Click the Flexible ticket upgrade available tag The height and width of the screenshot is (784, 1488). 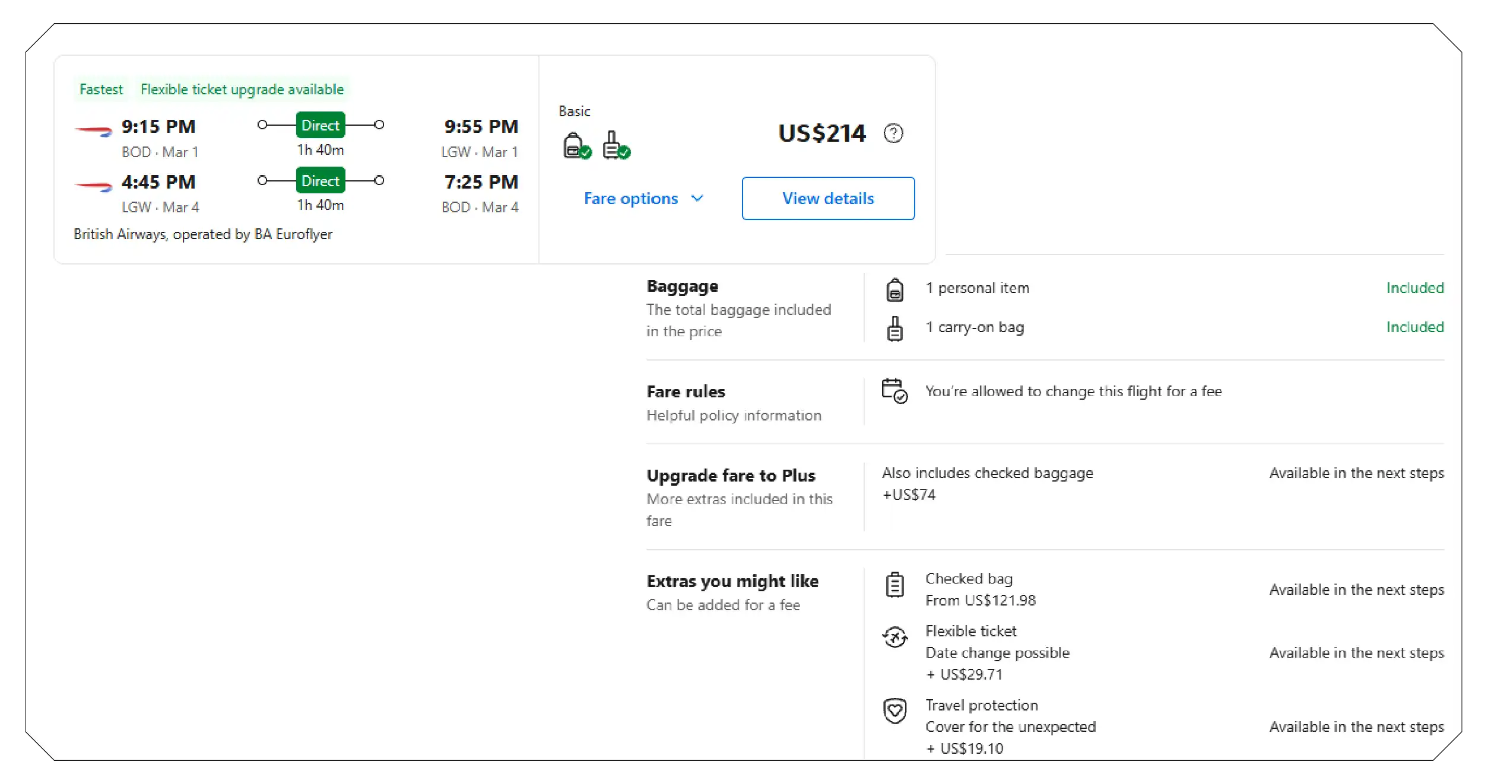coord(242,89)
